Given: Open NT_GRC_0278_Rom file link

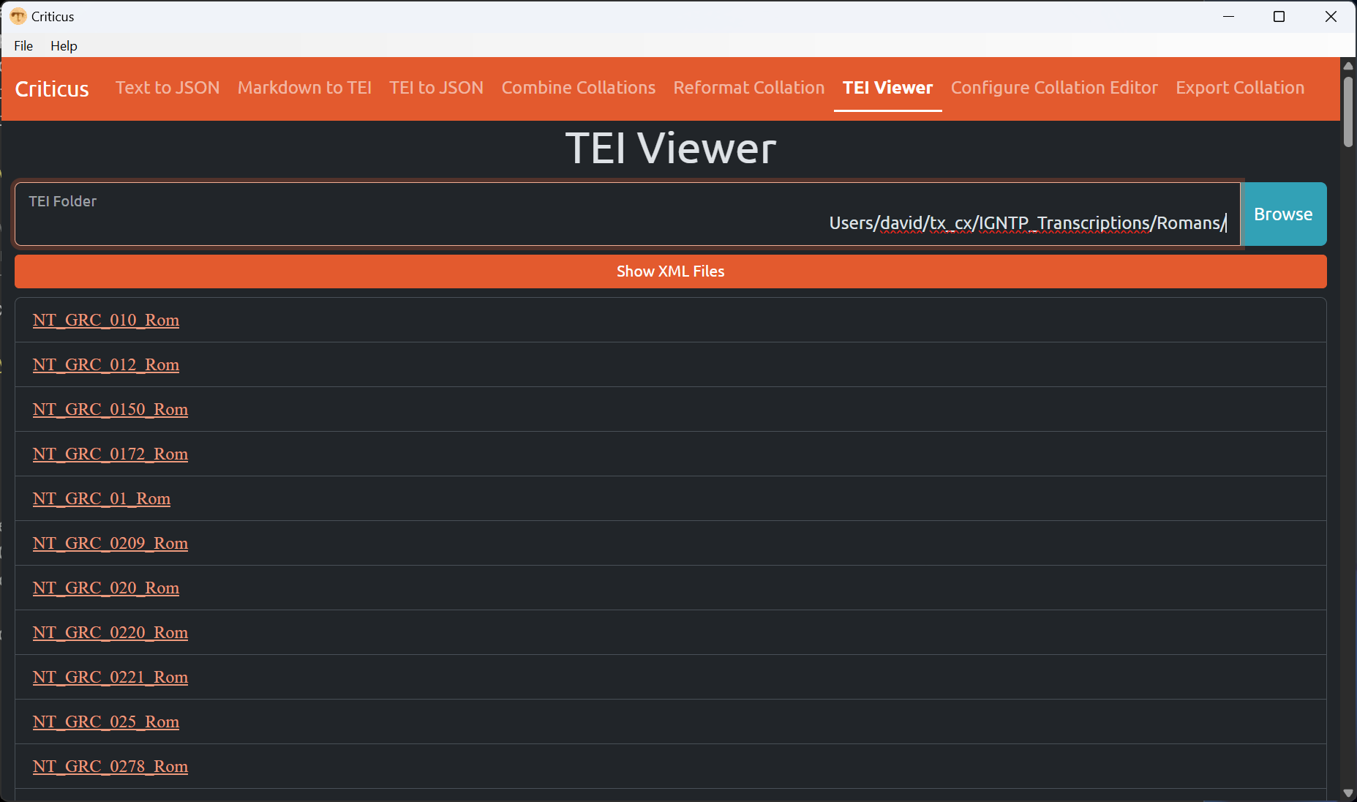Looking at the screenshot, I should pos(110,766).
